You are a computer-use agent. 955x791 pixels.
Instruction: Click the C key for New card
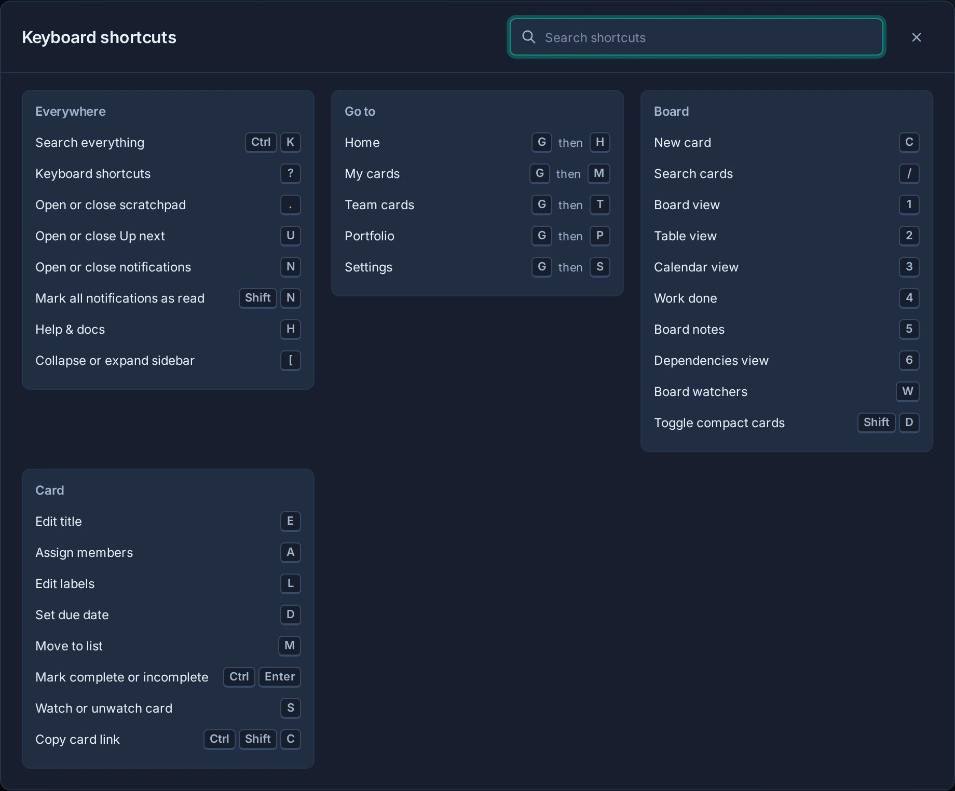click(x=909, y=142)
